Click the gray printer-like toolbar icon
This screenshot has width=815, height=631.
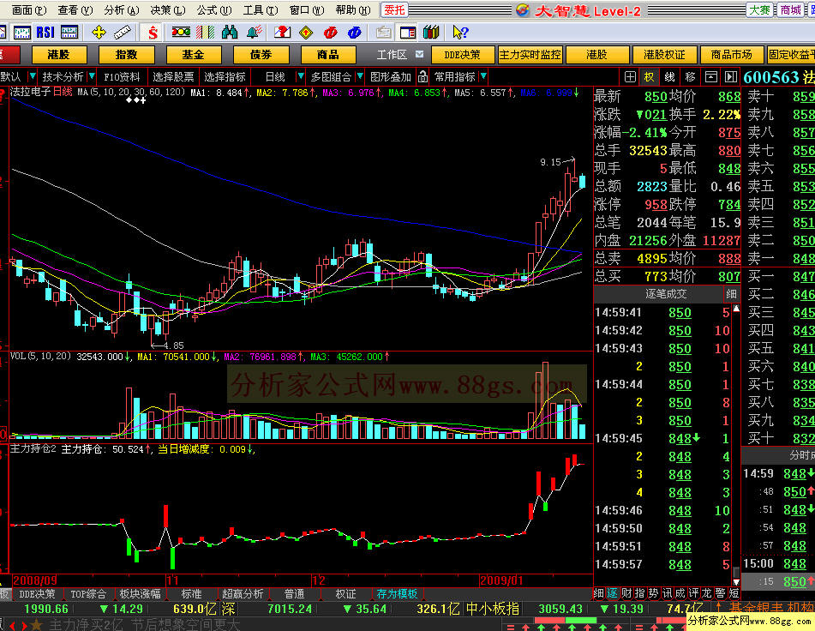[x=384, y=33]
